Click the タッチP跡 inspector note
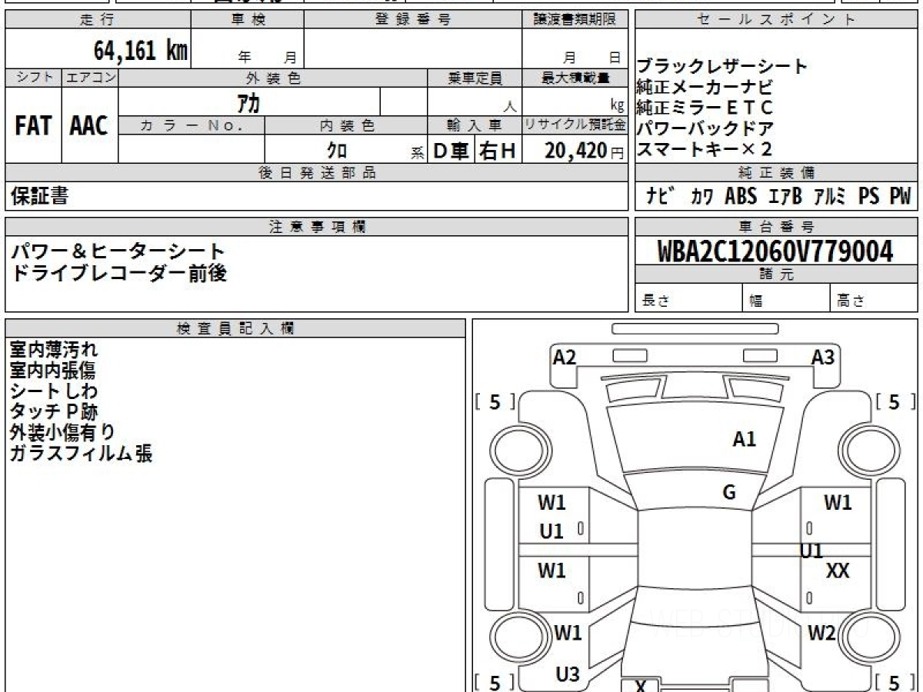The height and width of the screenshot is (692, 923). click(x=54, y=412)
